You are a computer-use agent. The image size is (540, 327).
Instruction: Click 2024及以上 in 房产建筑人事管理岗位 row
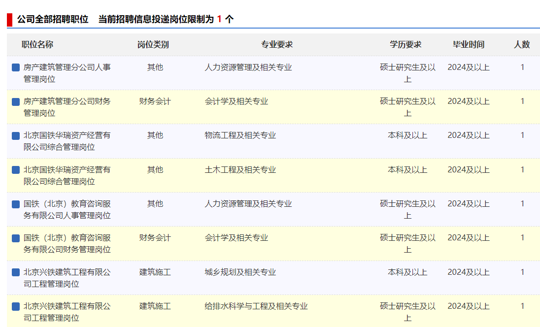click(x=469, y=67)
